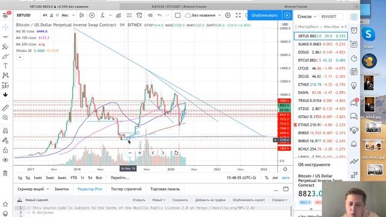386x217 pixels.
Task: Toggle magnet mode in drawing toolbar
Action: point(5,131)
